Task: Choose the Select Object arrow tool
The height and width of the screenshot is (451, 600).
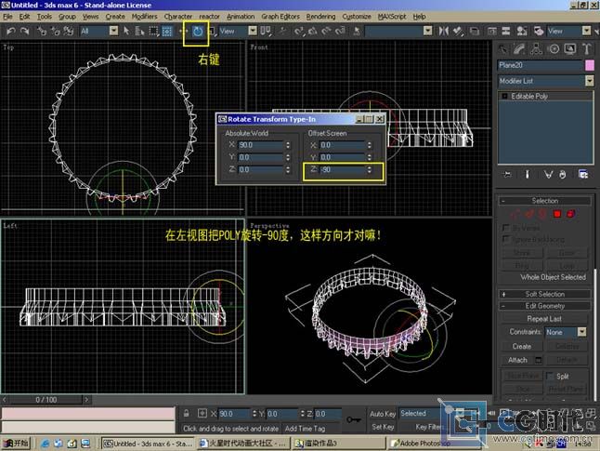Action: 126,31
